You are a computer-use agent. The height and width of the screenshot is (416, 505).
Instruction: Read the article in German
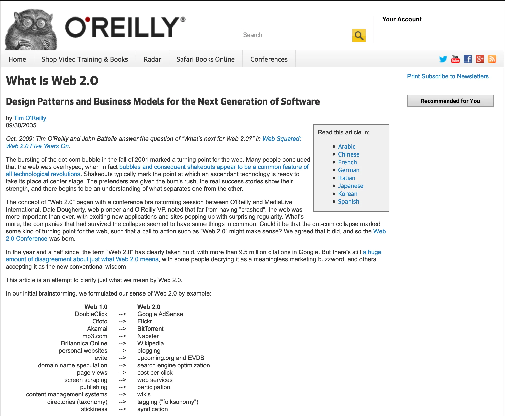pos(349,170)
